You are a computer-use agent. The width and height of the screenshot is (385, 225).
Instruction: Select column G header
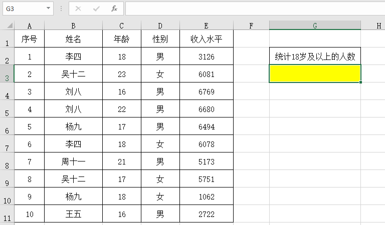click(x=315, y=25)
